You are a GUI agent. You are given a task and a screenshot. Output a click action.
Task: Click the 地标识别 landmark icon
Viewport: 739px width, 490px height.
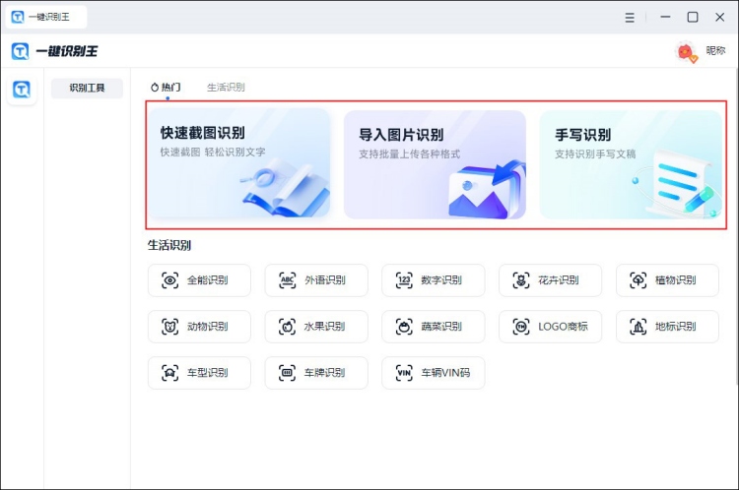[x=638, y=327]
